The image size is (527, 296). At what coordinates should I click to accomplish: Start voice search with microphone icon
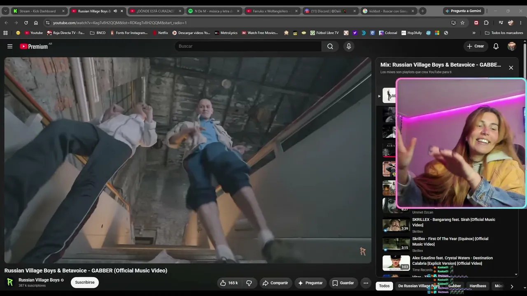349,46
